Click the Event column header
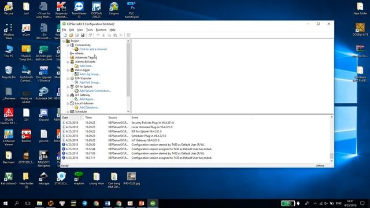 (191, 117)
